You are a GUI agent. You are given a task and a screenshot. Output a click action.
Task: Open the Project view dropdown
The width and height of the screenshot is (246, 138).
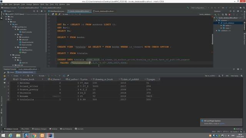[x=9, y=11]
